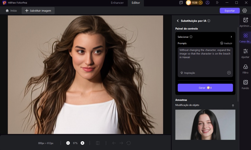Click the Exportar button
The image size is (251, 150).
click(x=230, y=11)
